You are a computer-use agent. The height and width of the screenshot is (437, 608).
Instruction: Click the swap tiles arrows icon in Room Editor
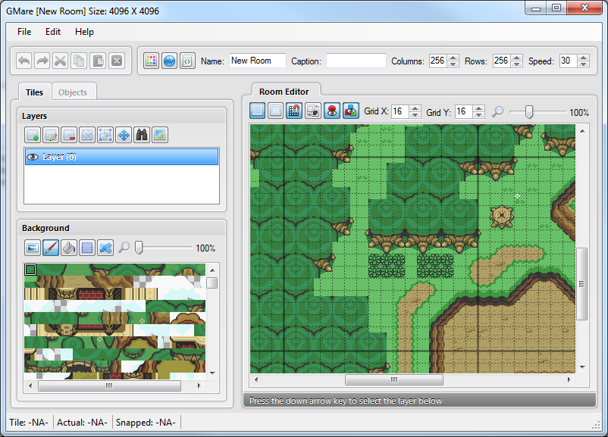click(x=313, y=111)
